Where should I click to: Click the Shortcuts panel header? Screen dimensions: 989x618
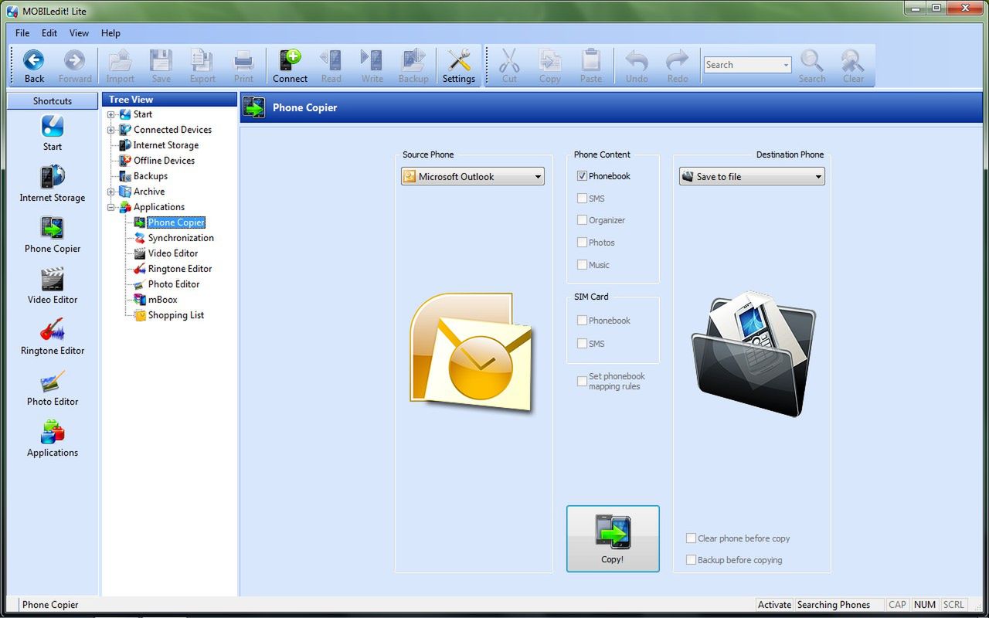pos(53,100)
